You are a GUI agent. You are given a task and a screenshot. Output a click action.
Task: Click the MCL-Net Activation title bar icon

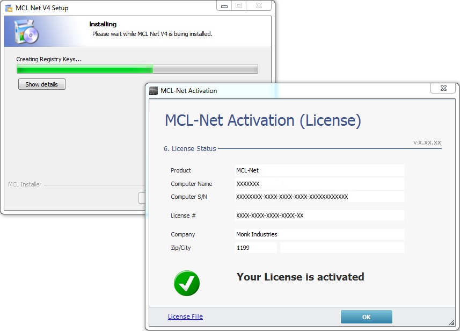pyautogui.click(x=154, y=91)
